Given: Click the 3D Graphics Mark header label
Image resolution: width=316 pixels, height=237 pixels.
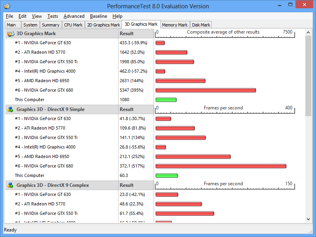Looking at the screenshot, I should click(x=36, y=34).
